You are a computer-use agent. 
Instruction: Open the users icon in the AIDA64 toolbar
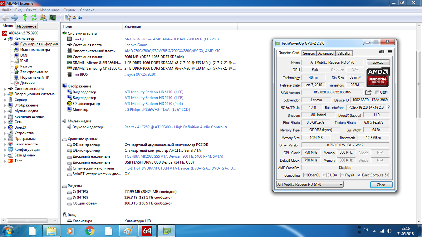point(43,17)
